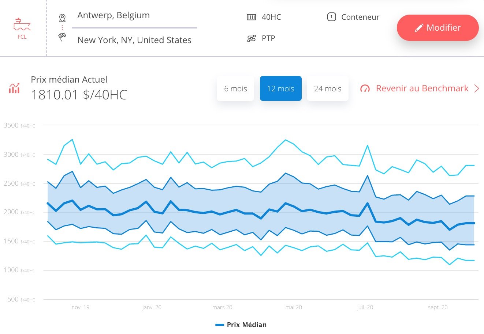This screenshot has height=334, width=484.
Task: Click the origin location pin icon
Action: click(62, 18)
